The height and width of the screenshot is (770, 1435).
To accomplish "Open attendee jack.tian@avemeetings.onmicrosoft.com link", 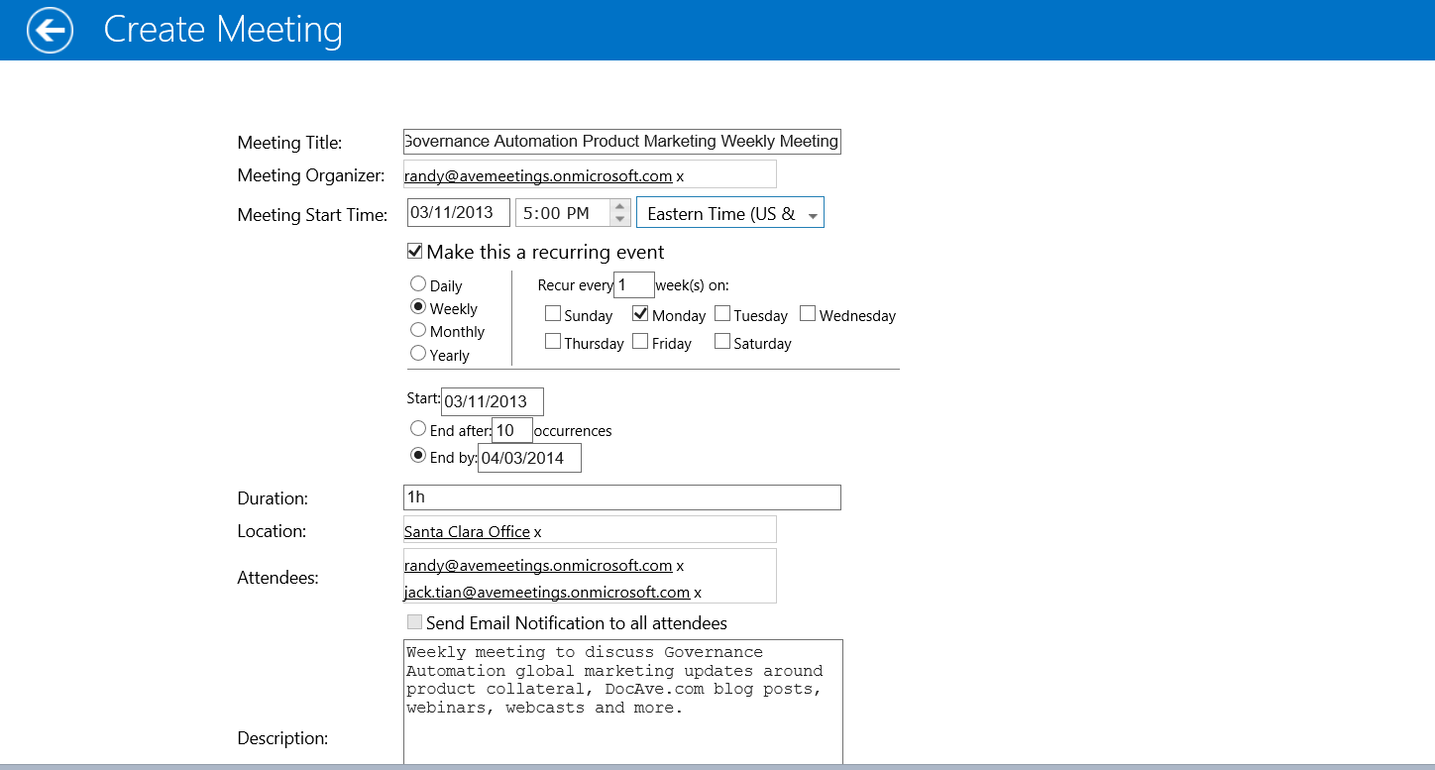I will point(547,593).
